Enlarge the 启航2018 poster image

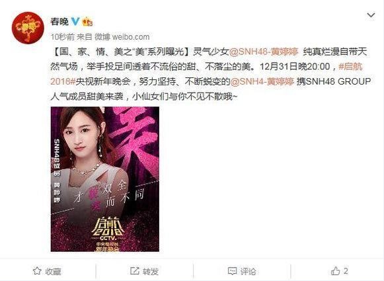[x=105, y=179]
